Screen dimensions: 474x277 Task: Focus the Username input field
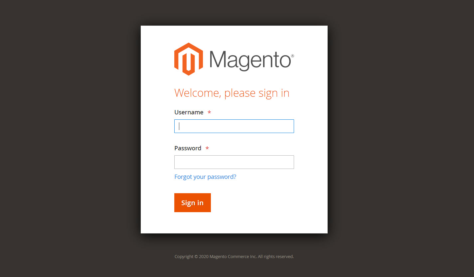pyautogui.click(x=234, y=126)
